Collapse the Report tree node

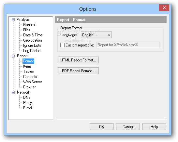tap(13, 56)
